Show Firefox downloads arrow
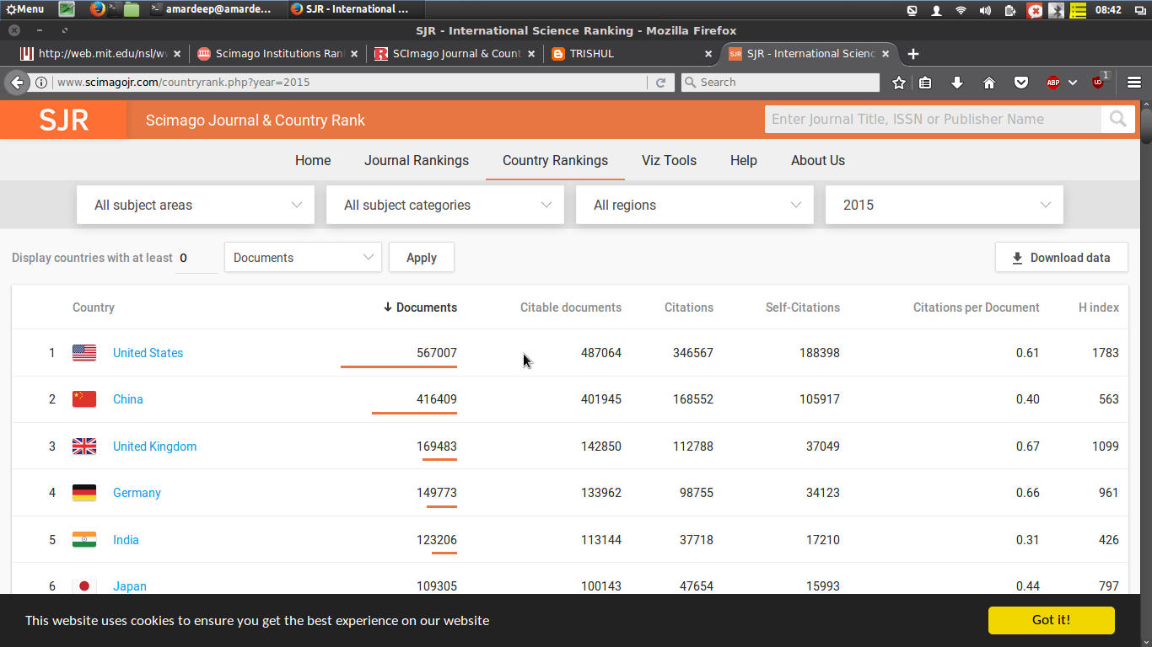Image resolution: width=1152 pixels, height=647 pixels. 957,83
